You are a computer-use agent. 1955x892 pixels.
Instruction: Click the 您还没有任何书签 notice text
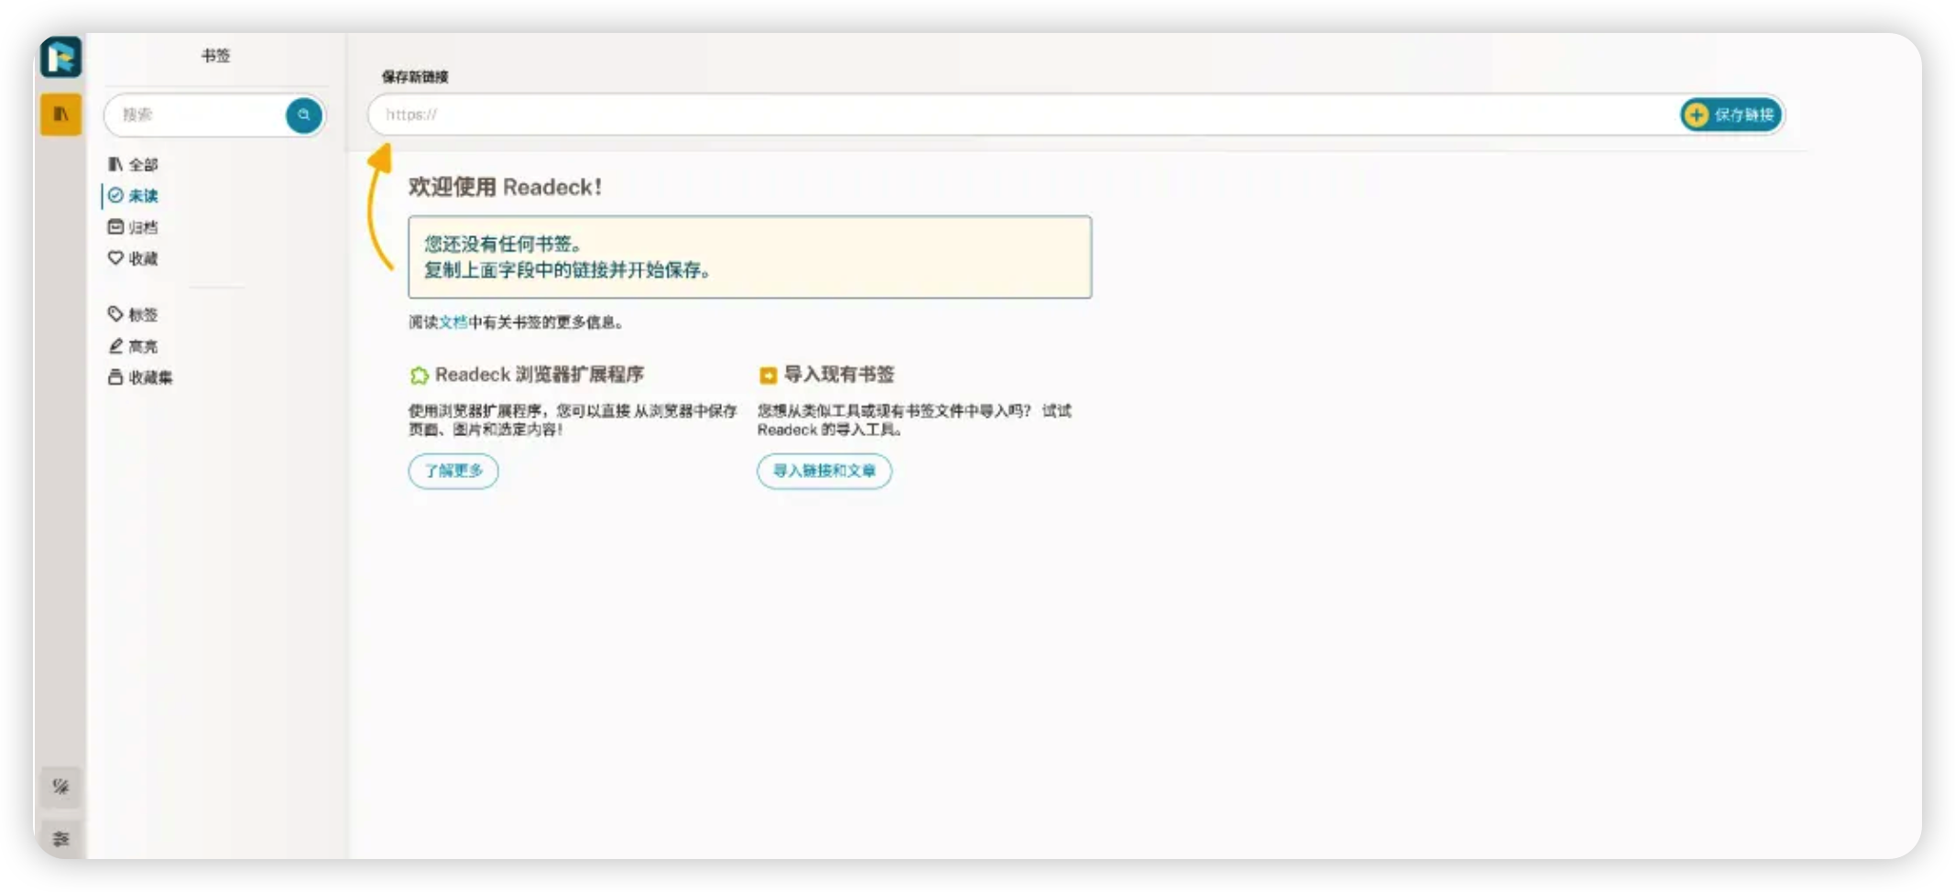(502, 245)
